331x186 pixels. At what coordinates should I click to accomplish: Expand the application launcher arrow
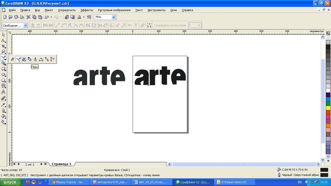84,17
